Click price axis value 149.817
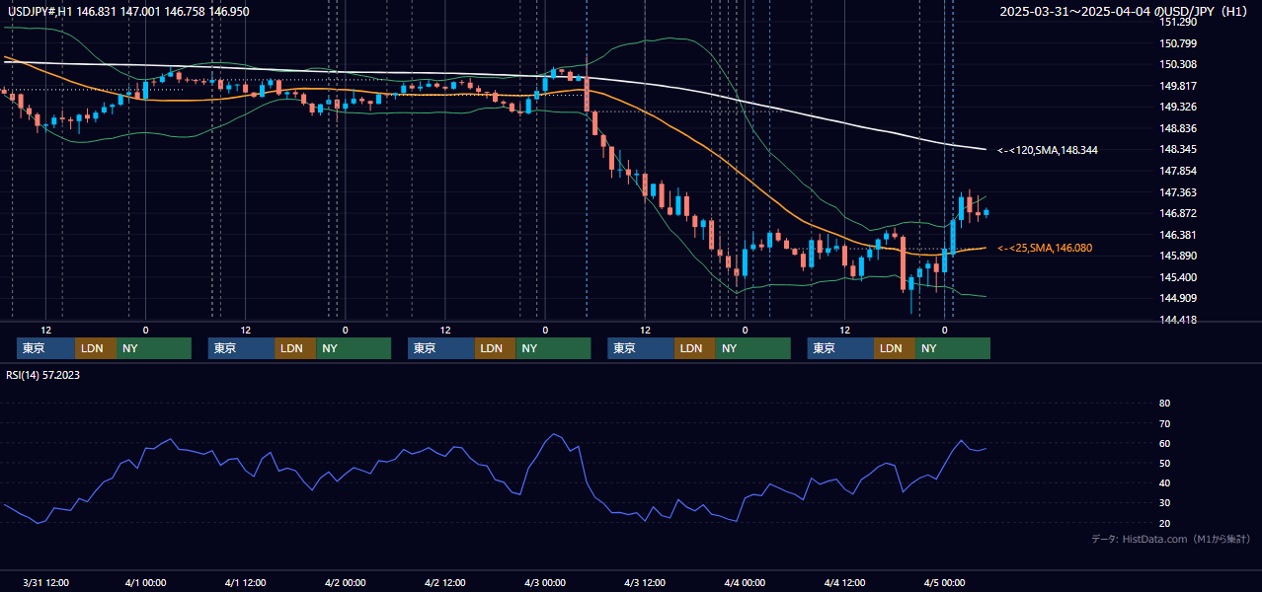The height and width of the screenshot is (592, 1262). click(1178, 86)
